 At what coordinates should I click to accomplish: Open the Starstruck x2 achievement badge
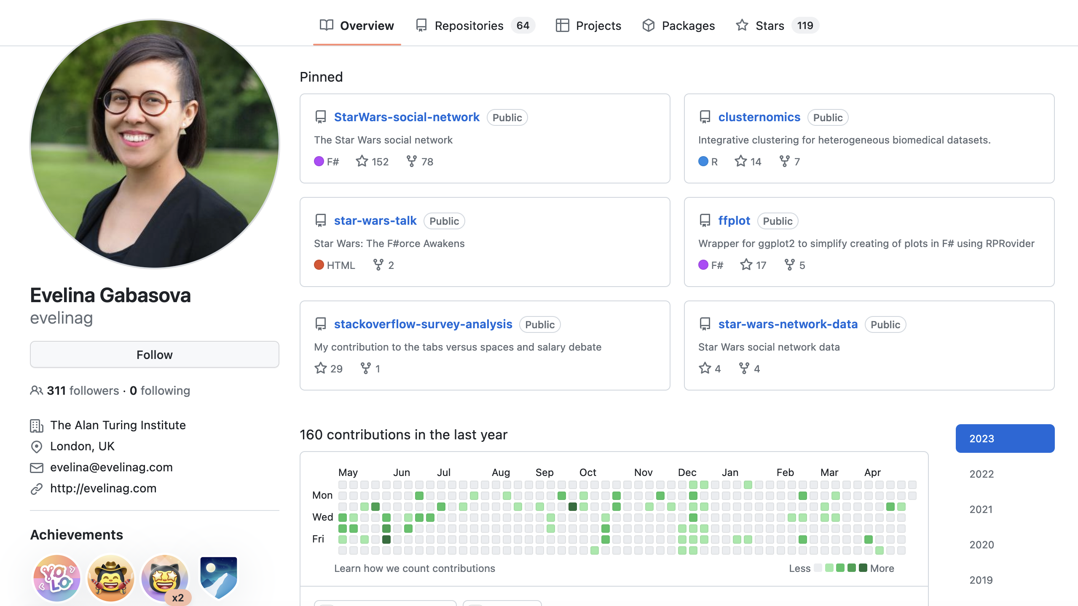click(x=165, y=579)
